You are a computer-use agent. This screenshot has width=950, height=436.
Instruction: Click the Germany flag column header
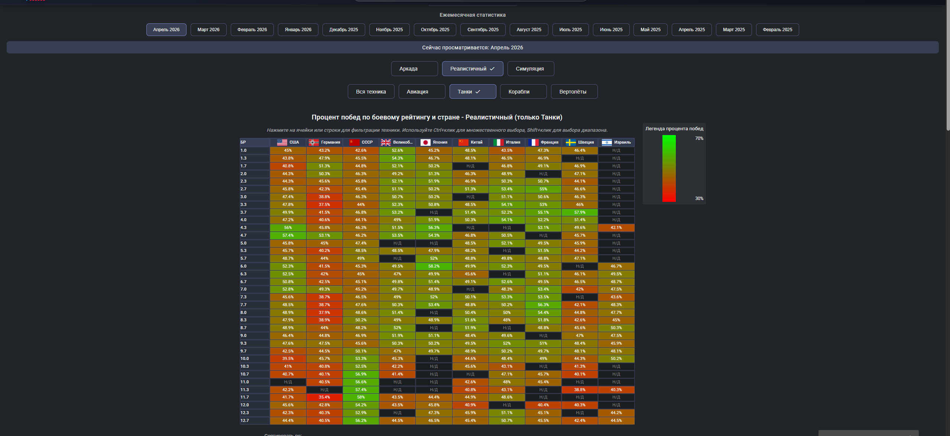[x=324, y=142]
